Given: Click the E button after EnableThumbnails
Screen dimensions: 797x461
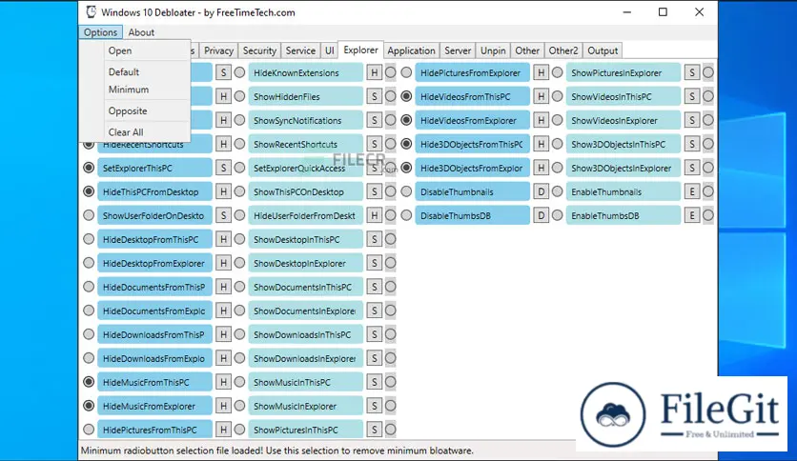Looking at the screenshot, I should tap(692, 191).
